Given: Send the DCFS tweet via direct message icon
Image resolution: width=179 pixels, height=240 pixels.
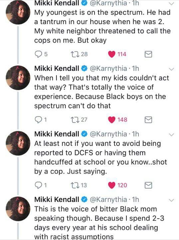Looking at the screenshot, I should (x=148, y=185).
